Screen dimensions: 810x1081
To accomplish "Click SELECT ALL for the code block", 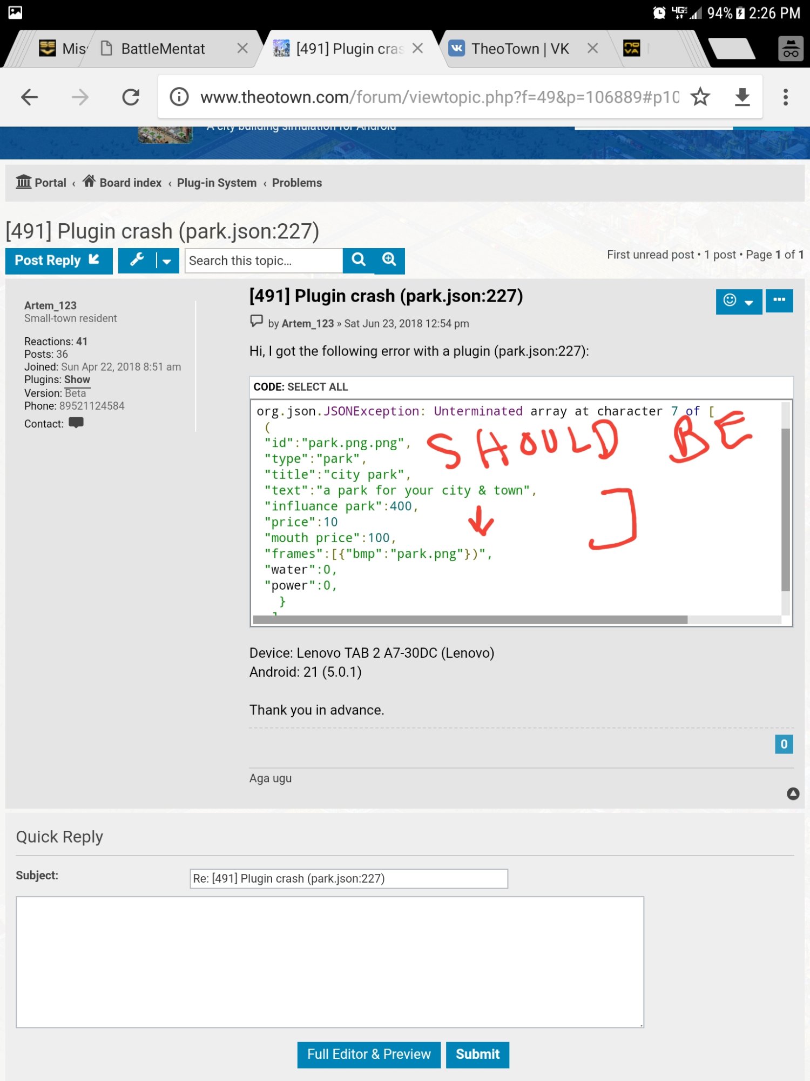I will pyautogui.click(x=318, y=387).
